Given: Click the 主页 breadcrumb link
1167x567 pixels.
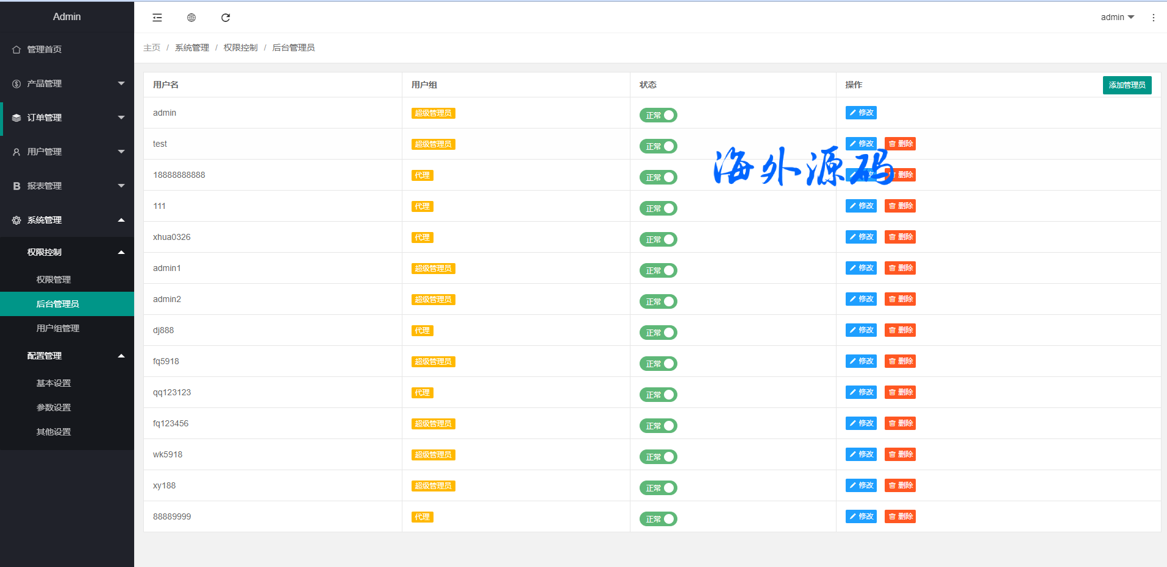Looking at the screenshot, I should click(152, 48).
